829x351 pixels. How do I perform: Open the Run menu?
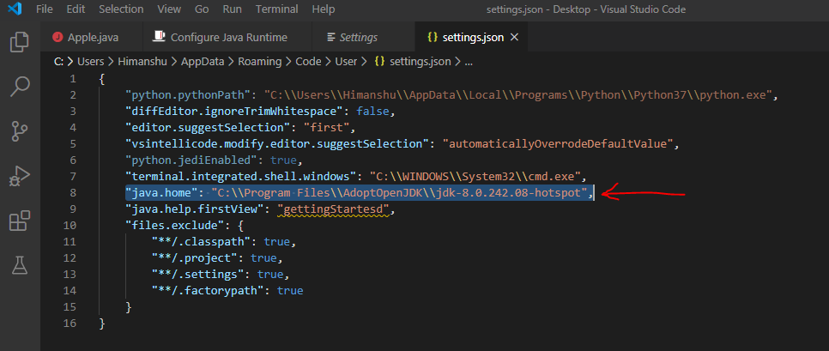coord(232,9)
